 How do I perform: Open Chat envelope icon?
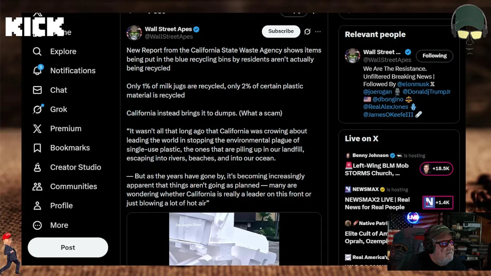(x=37, y=90)
